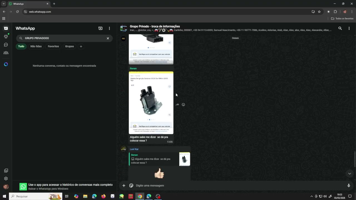This screenshot has width=356, height=200.
Task: Open the notifications center
Action: 350,196
